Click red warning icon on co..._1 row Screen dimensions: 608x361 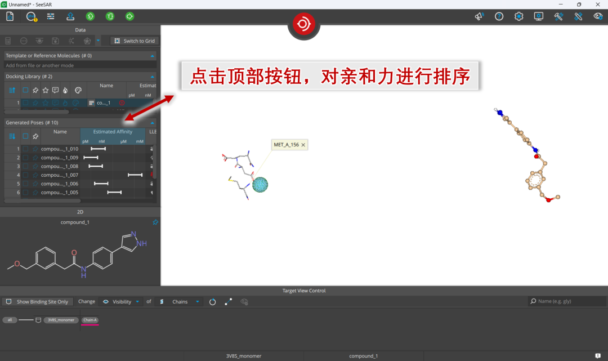click(122, 102)
